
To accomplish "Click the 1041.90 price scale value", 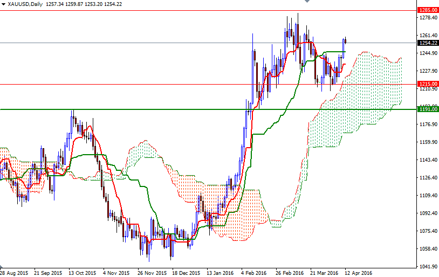I will click(429, 266).
